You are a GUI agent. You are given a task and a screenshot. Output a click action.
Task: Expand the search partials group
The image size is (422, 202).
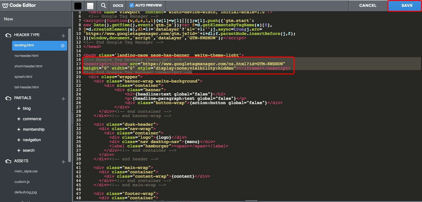pyautogui.click(x=19, y=150)
